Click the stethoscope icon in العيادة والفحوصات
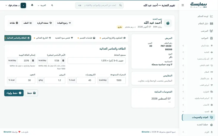Viewport: 218px width, 136px height. coord(211,118)
